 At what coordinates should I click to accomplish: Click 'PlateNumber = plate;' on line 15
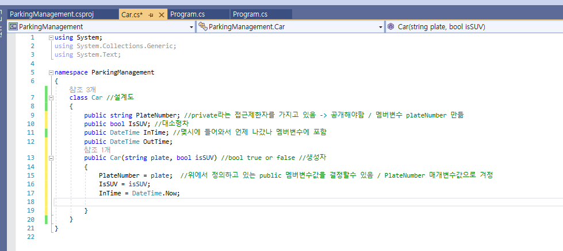pyautogui.click(x=136, y=175)
